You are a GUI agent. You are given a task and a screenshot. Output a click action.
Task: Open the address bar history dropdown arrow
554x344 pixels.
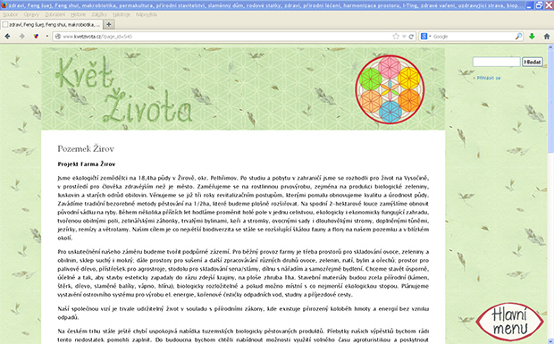pyautogui.click(x=404, y=37)
